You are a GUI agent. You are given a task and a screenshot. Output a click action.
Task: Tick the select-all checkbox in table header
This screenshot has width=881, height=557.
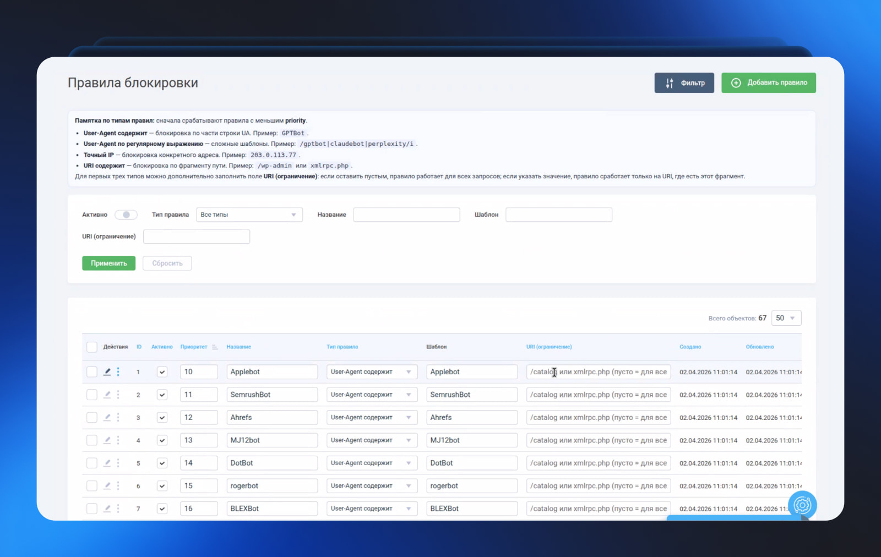pos(92,347)
